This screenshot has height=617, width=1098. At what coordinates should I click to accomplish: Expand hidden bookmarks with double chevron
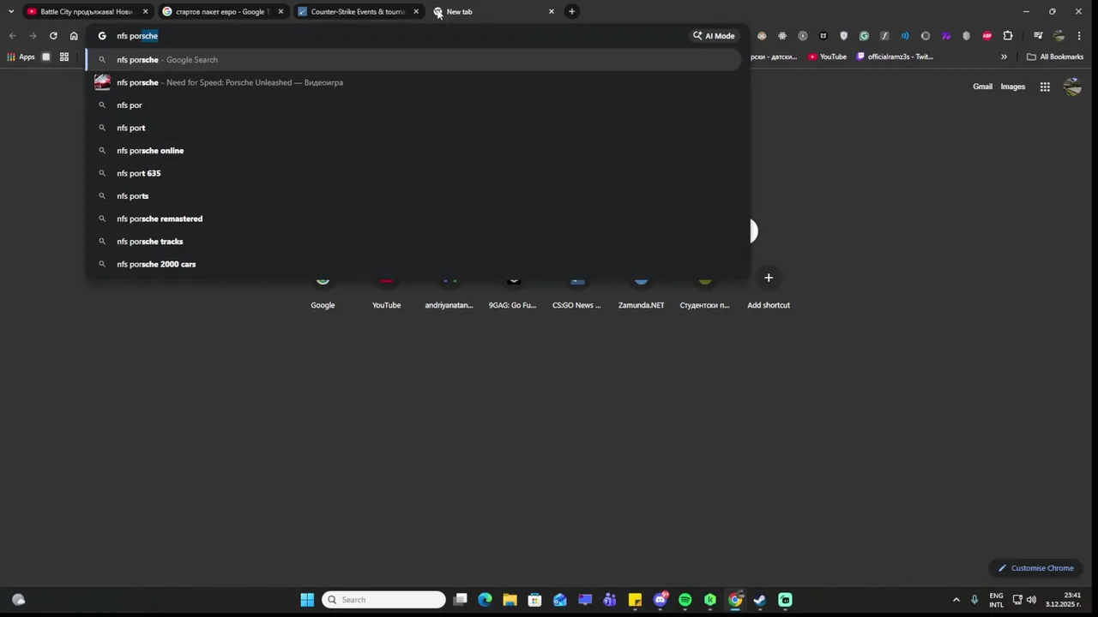(x=1004, y=57)
